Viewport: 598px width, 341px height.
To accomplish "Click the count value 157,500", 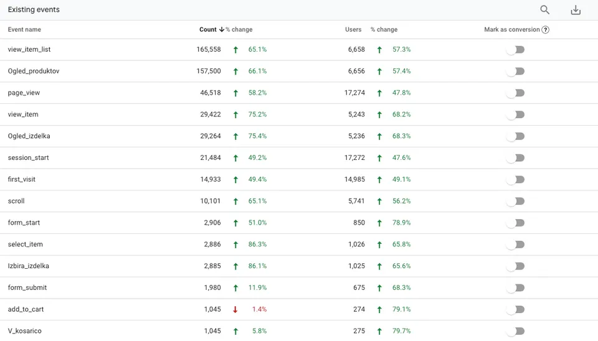I will (209, 71).
